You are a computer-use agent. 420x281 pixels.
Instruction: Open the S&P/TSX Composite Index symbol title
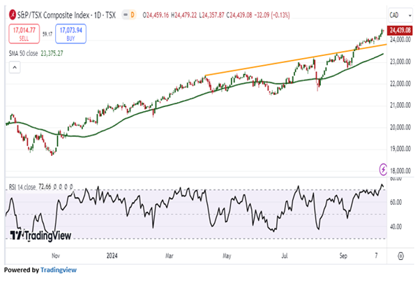click(66, 15)
